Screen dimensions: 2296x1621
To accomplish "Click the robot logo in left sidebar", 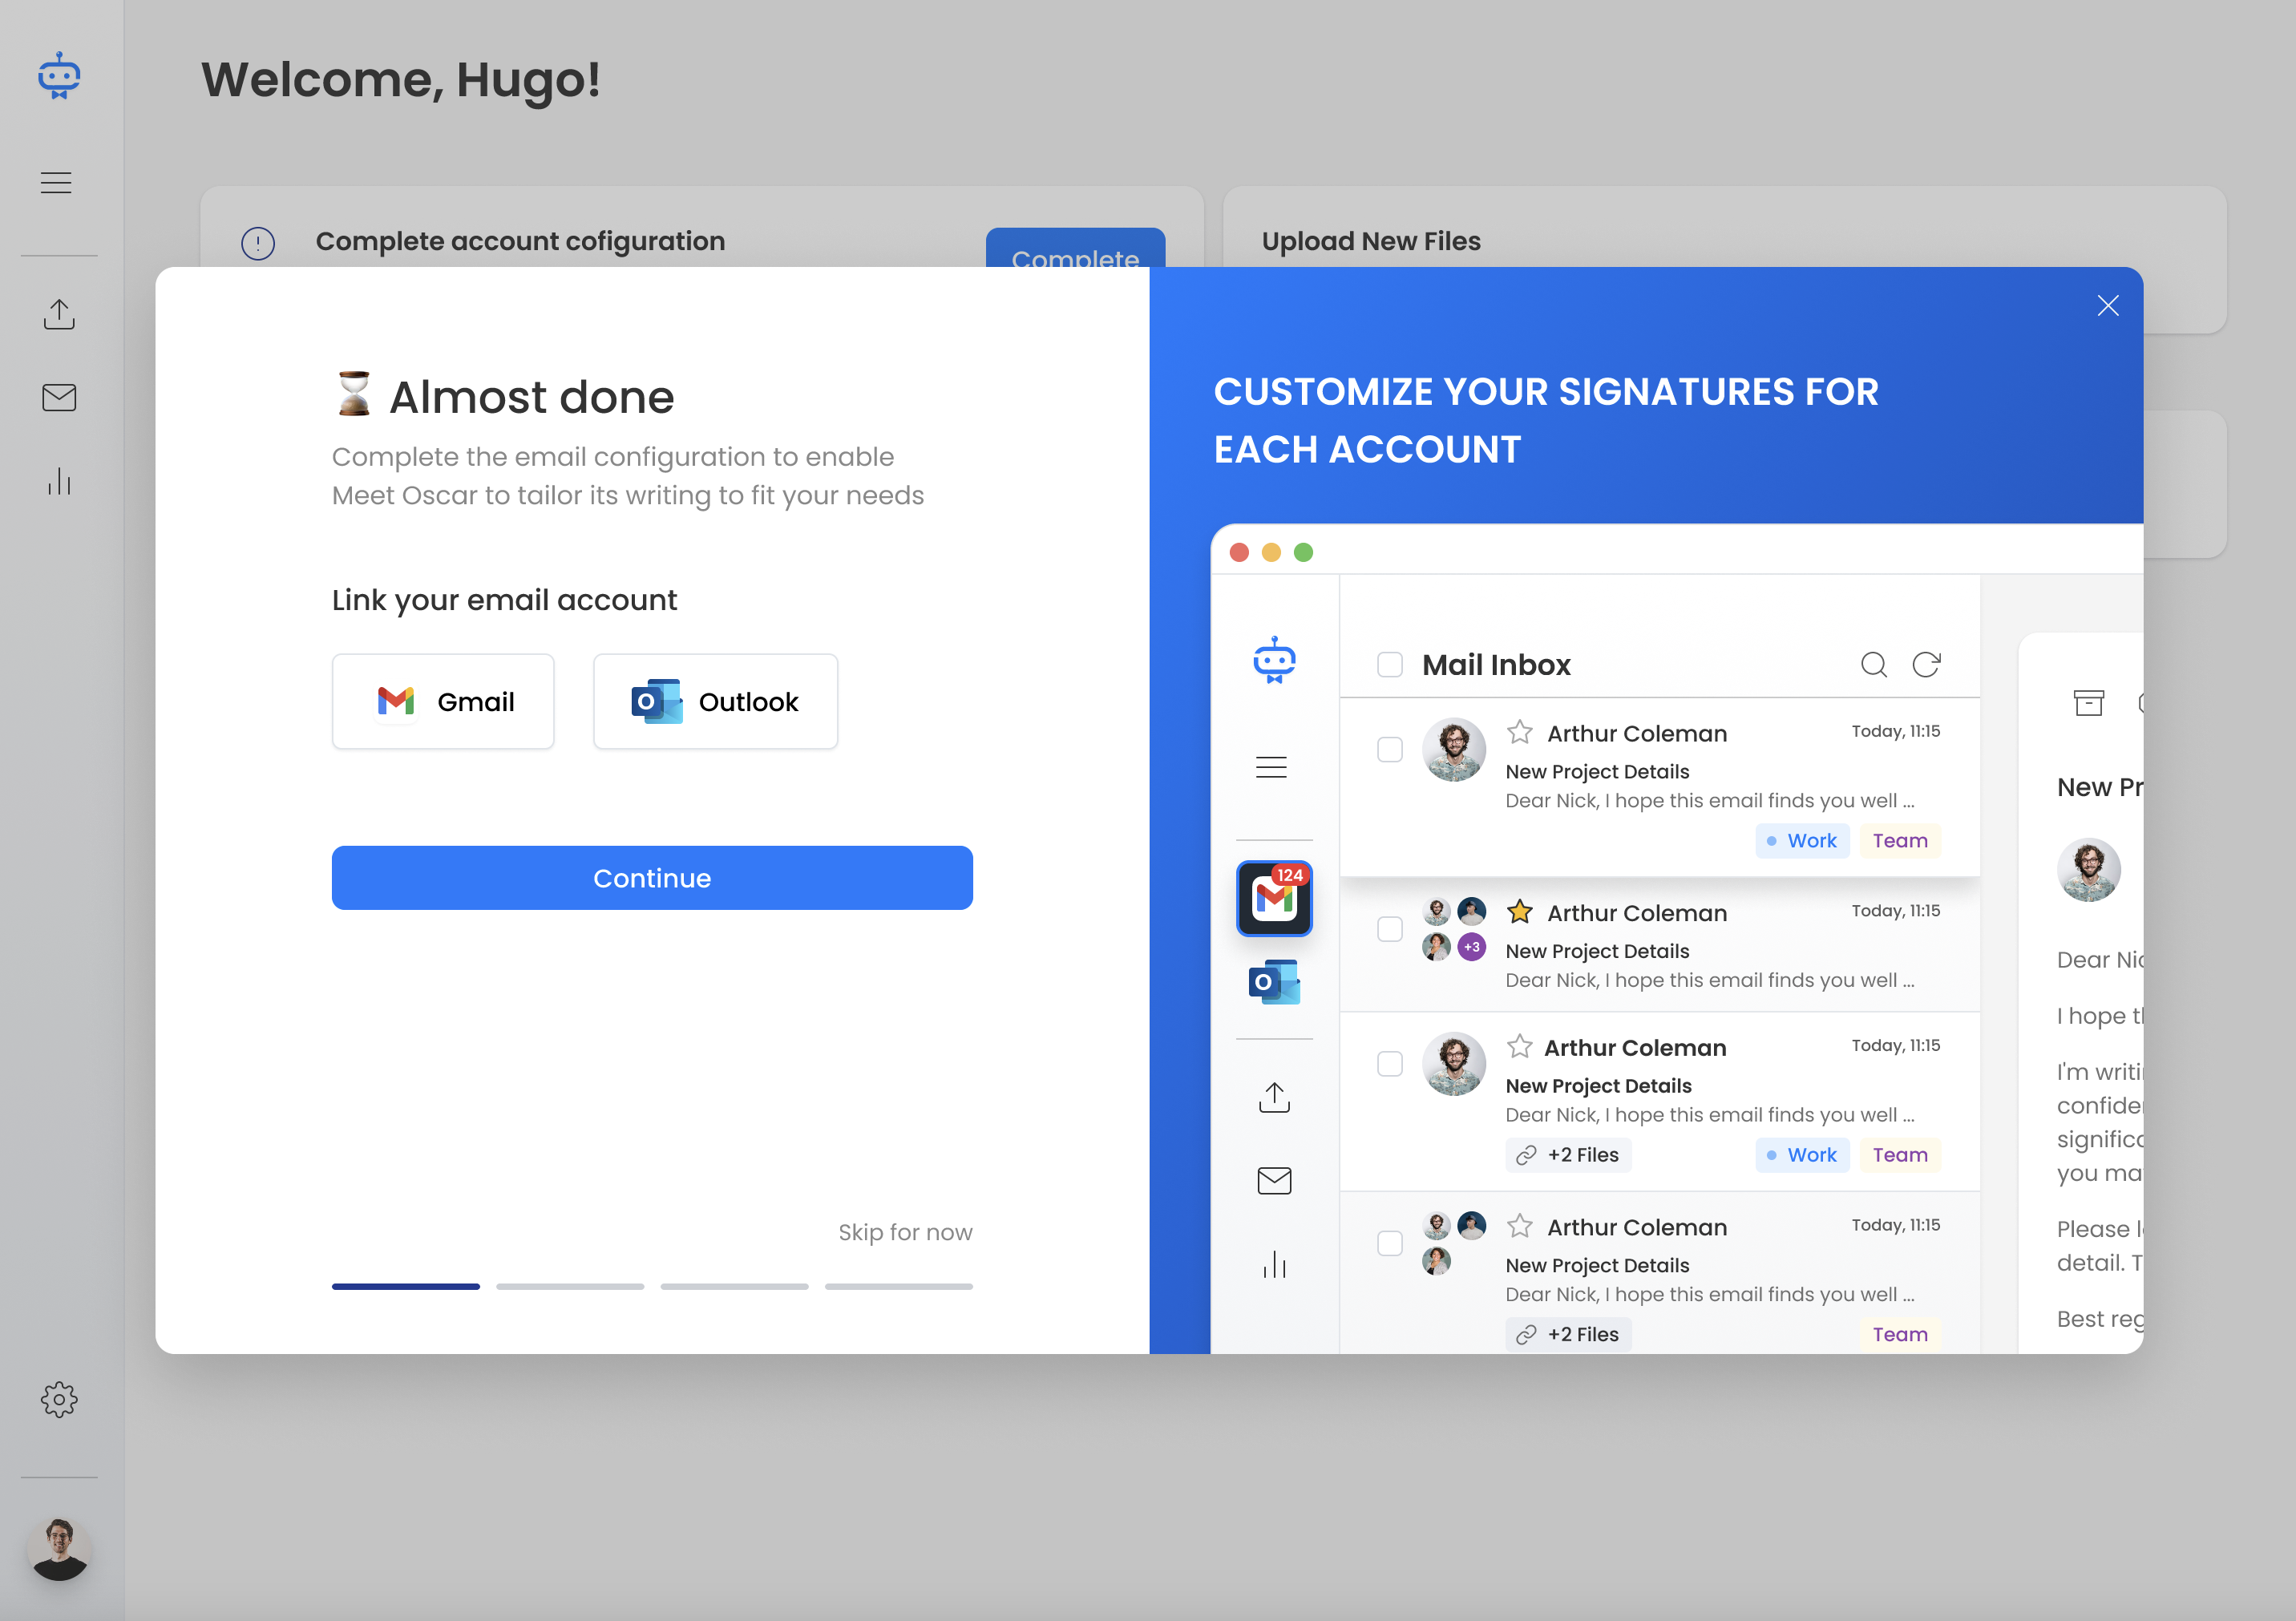I will click(x=59, y=76).
